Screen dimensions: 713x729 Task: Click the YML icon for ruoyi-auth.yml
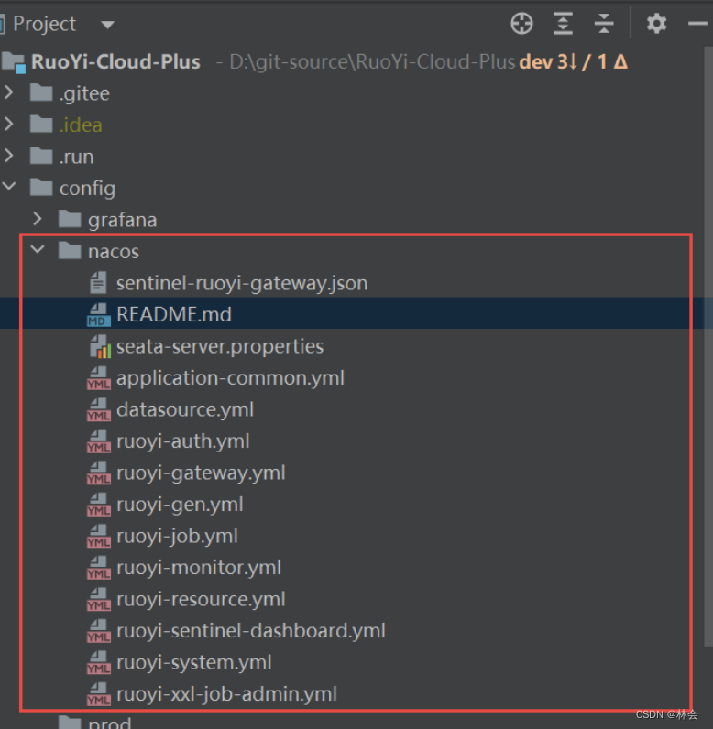pos(99,441)
